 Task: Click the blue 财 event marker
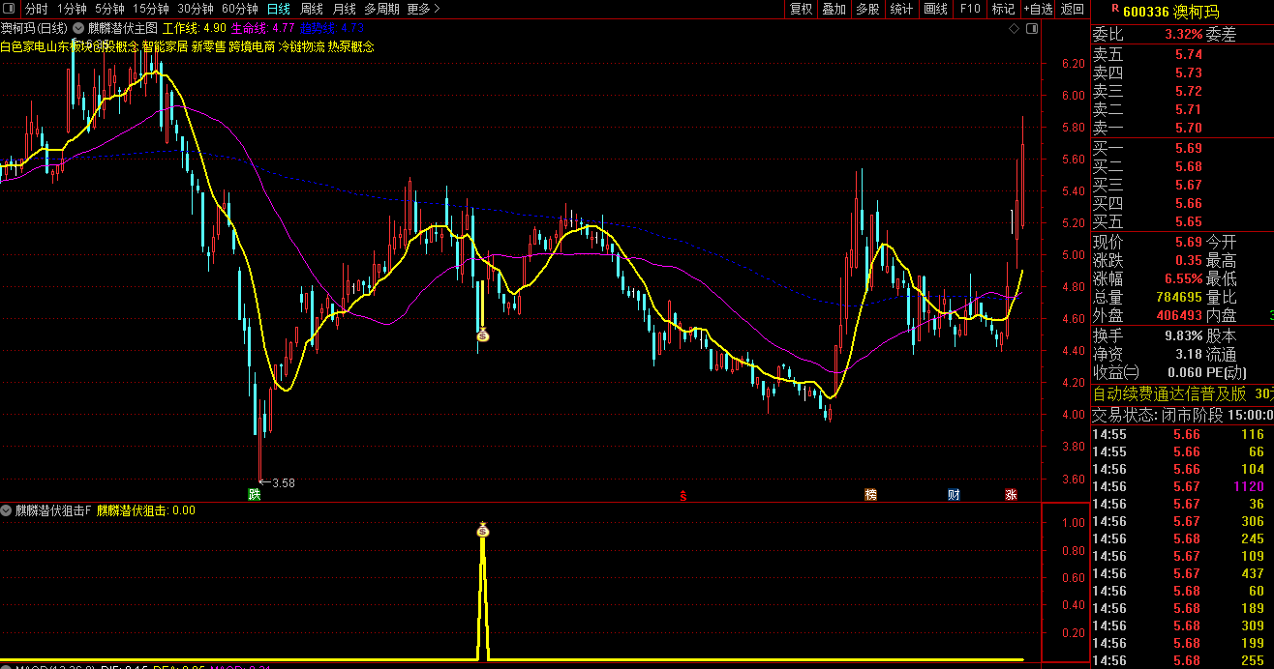tap(954, 495)
